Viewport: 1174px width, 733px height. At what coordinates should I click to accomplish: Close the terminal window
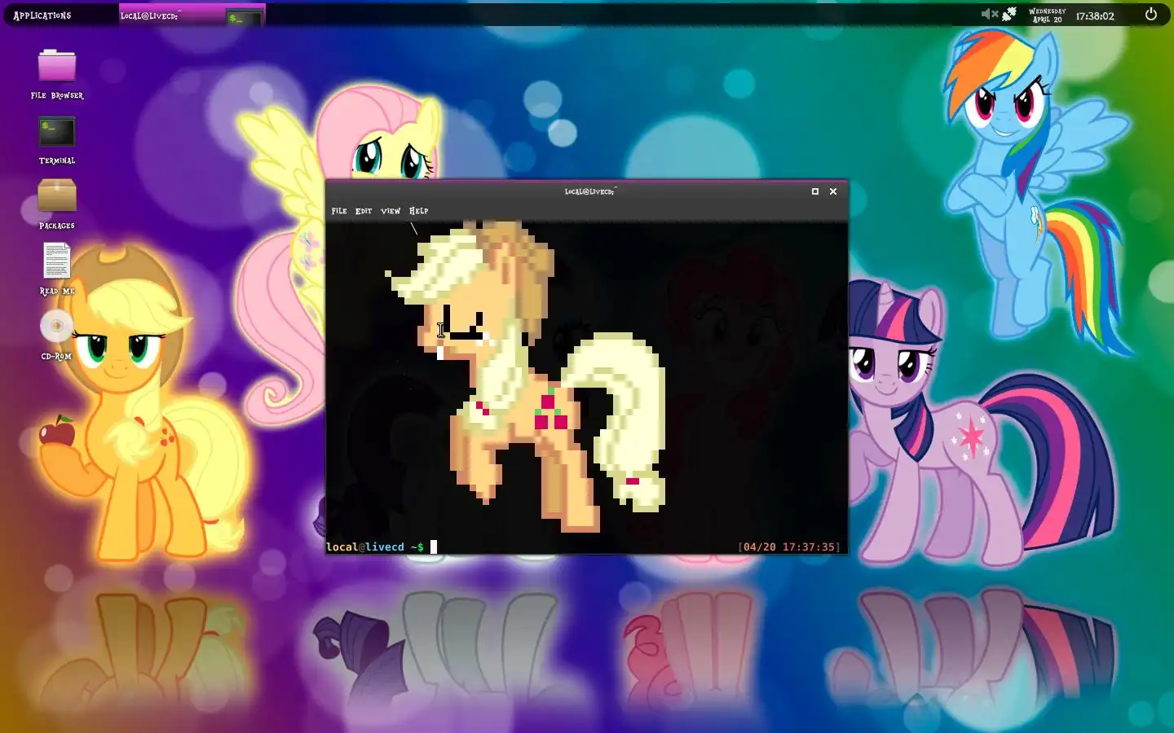pyautogui.click(x=833, y=191)
